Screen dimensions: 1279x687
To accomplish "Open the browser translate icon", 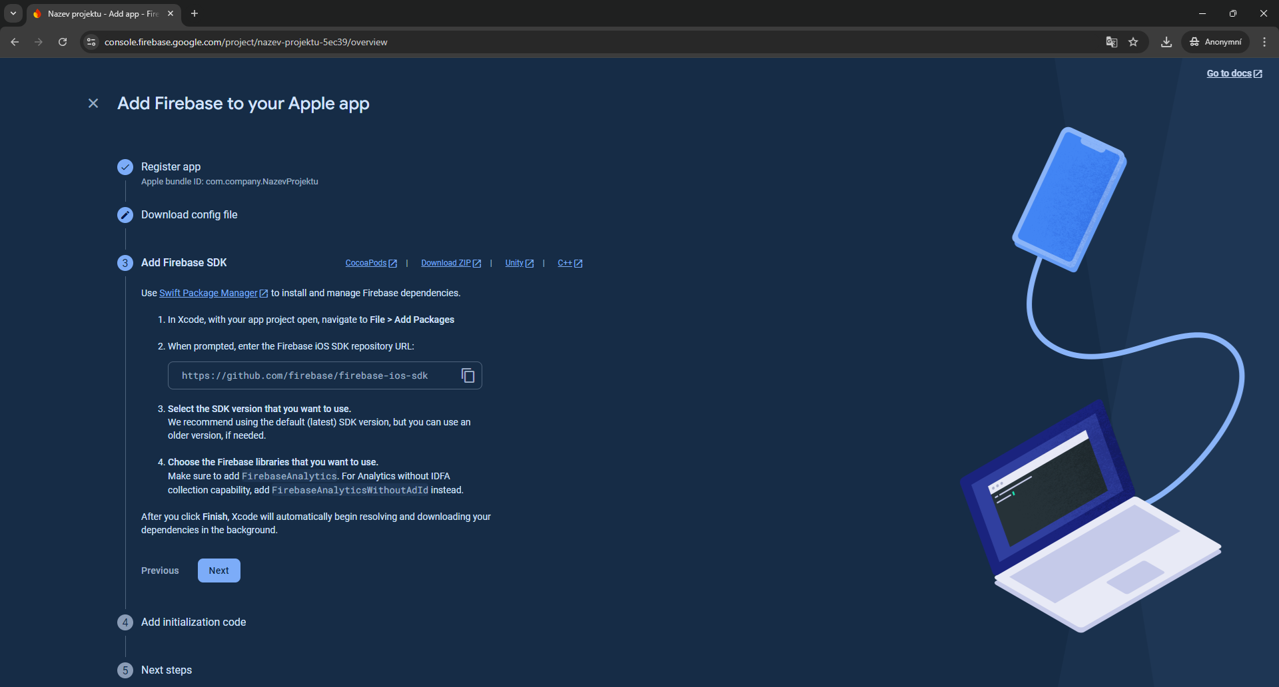I will click(x=1111, y=42).
